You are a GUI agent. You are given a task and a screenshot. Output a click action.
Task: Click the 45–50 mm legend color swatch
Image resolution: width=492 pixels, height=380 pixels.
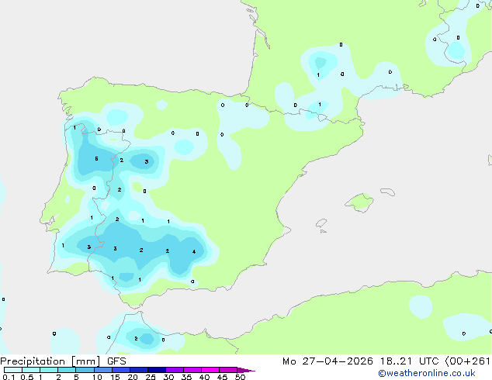pyautogui.click(x=228, y=370)
